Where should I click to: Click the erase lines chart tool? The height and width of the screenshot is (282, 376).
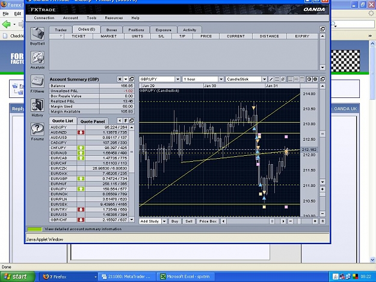coord(283,79)
